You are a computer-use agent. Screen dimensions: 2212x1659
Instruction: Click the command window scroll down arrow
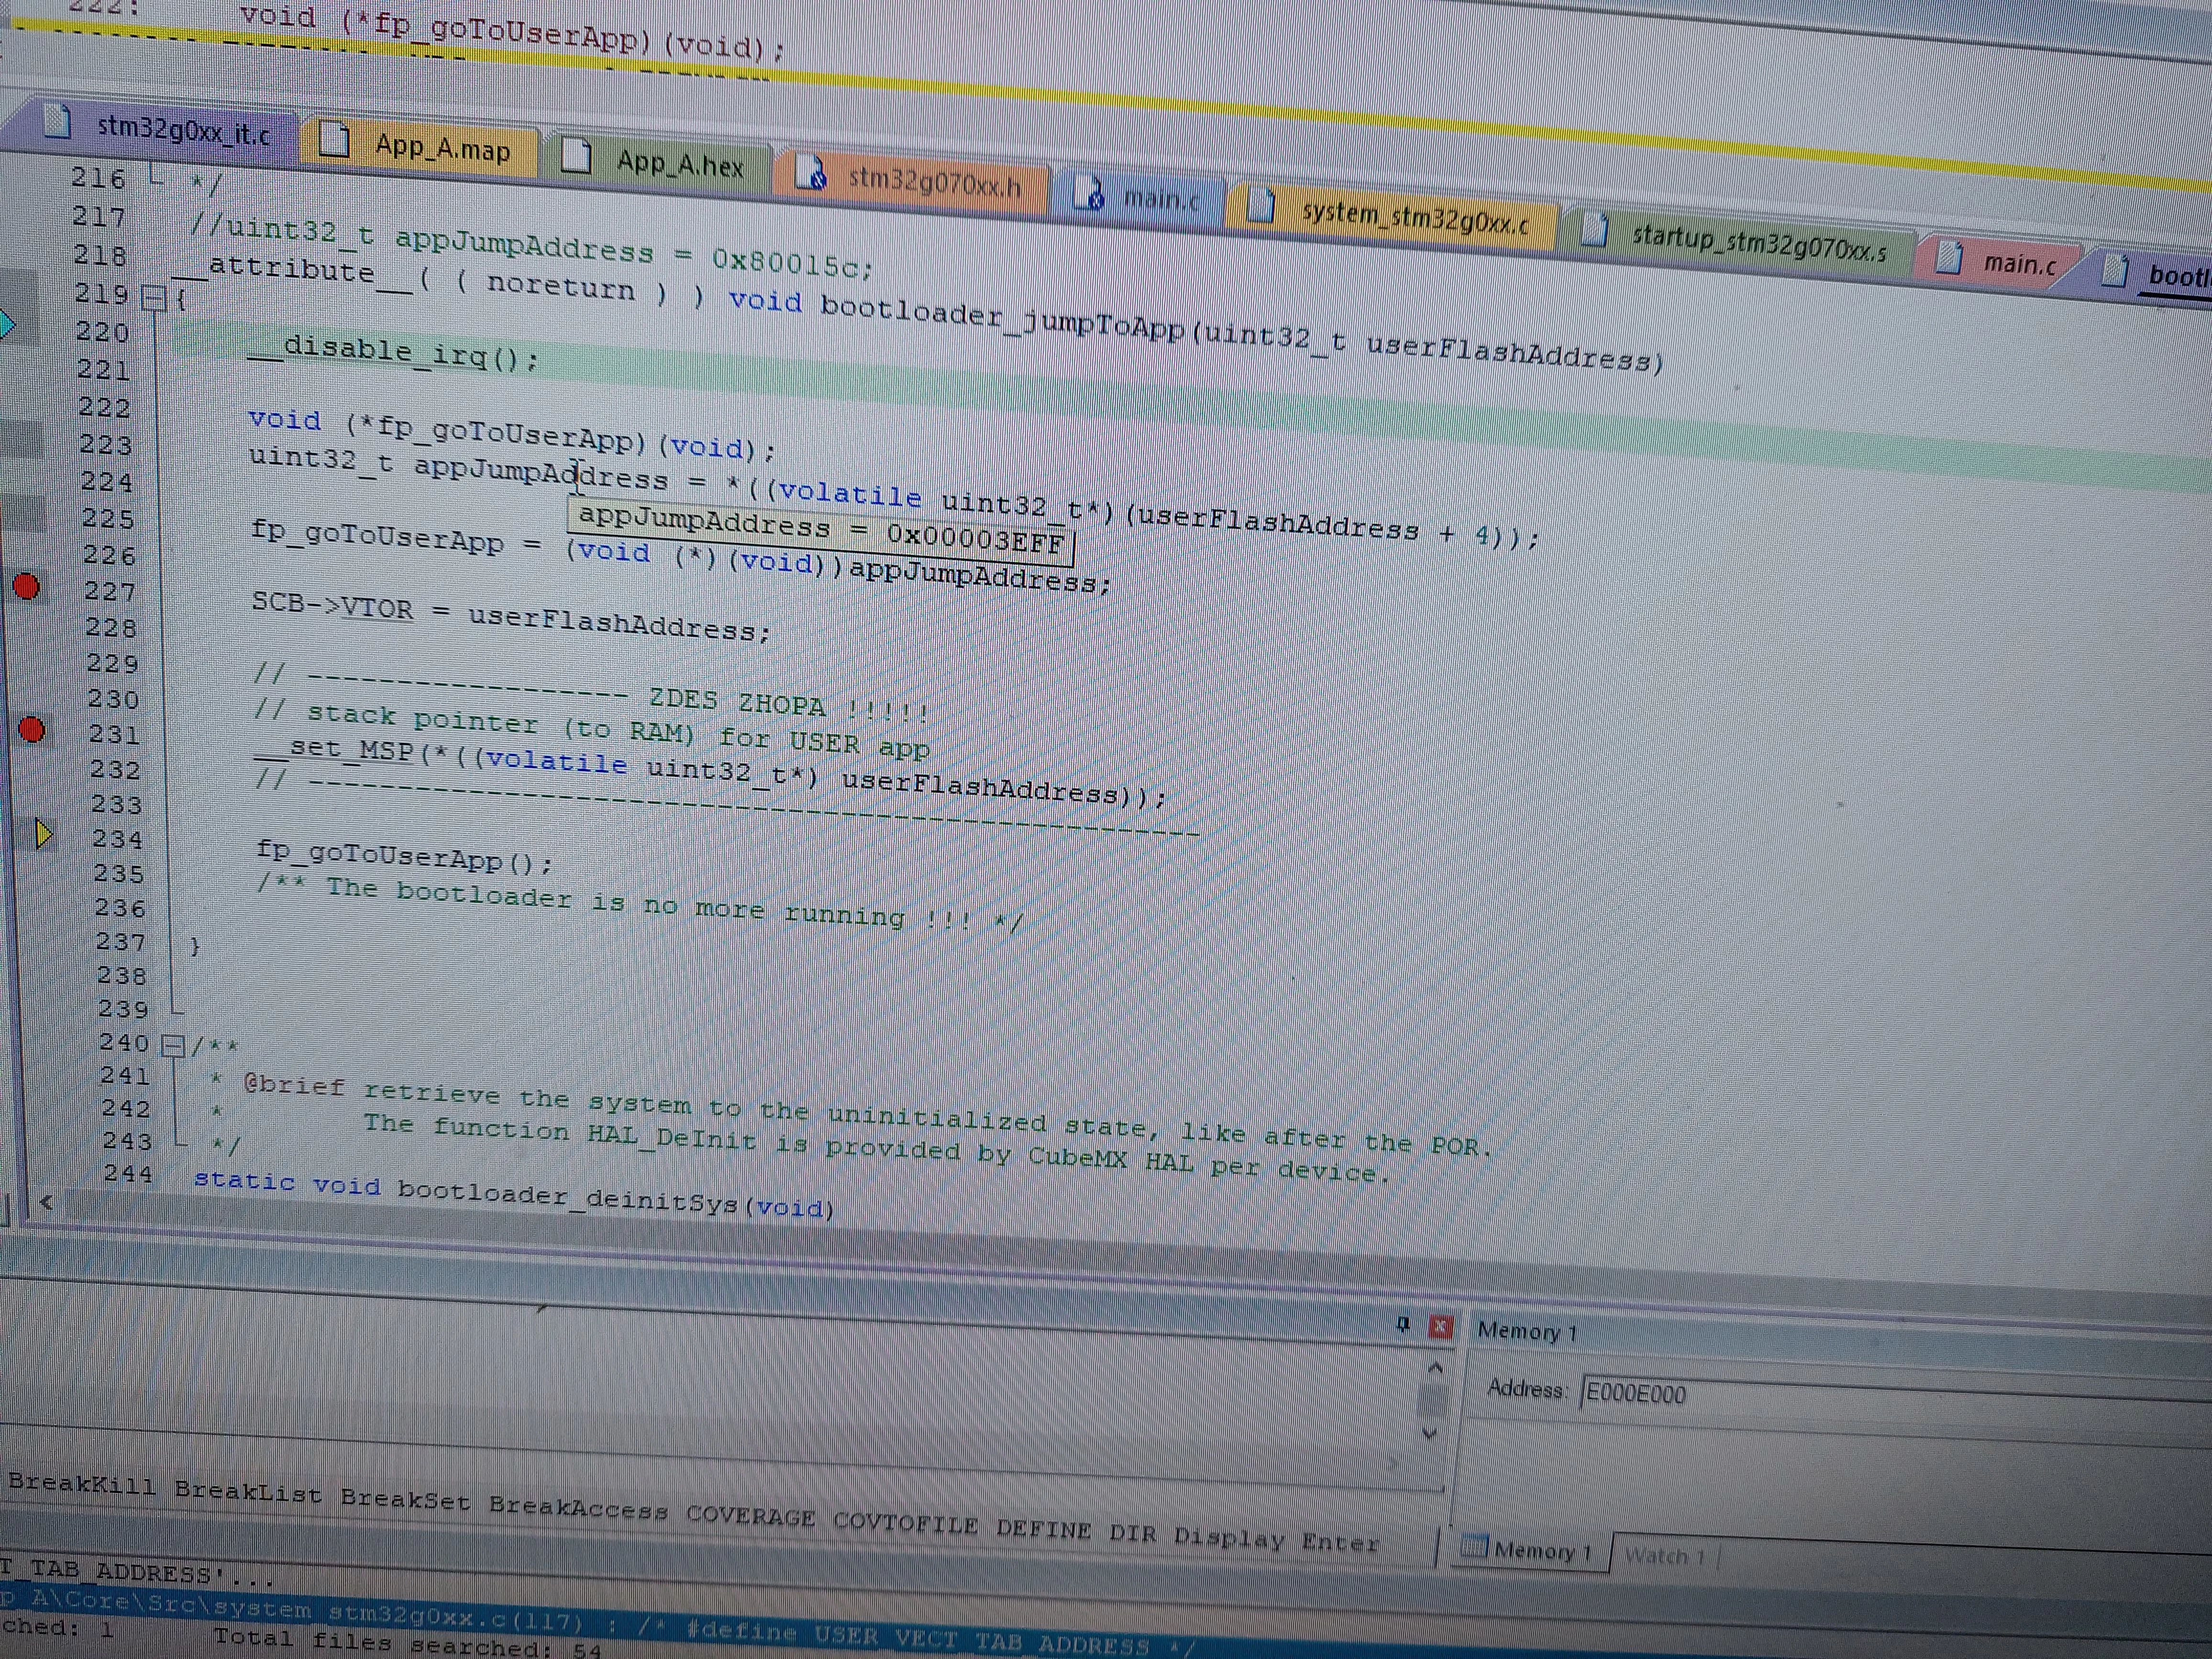pyautogui.click(x=1430, y=1433)
